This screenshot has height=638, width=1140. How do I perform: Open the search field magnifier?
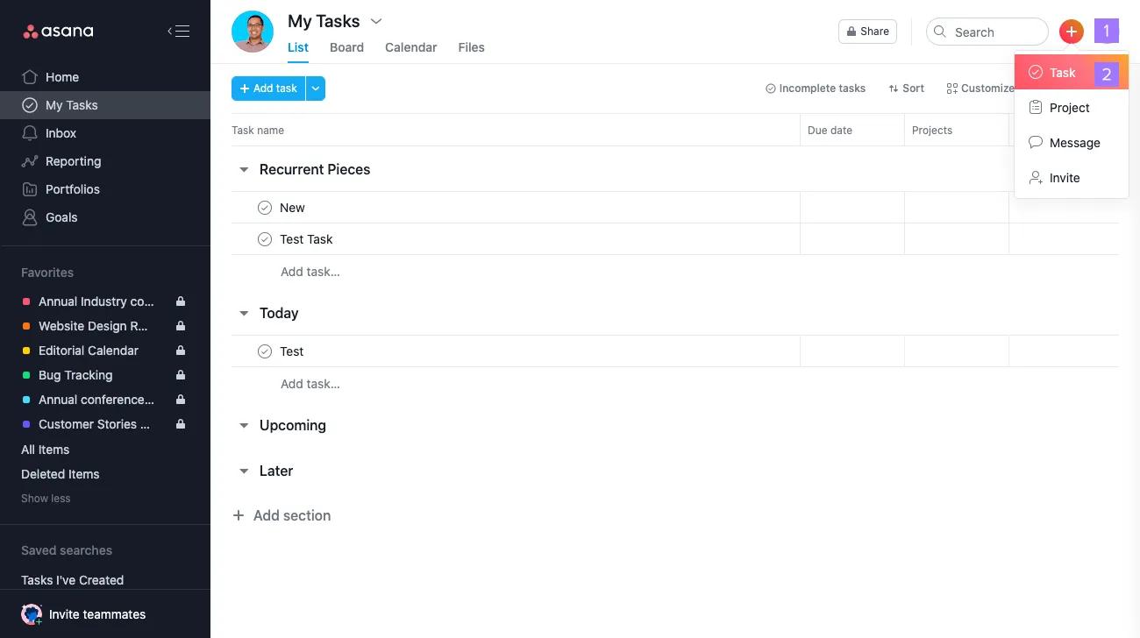939,32
